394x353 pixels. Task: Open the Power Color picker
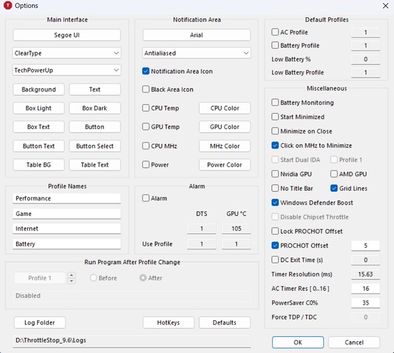pyautogui.click(x=225, y=165)
